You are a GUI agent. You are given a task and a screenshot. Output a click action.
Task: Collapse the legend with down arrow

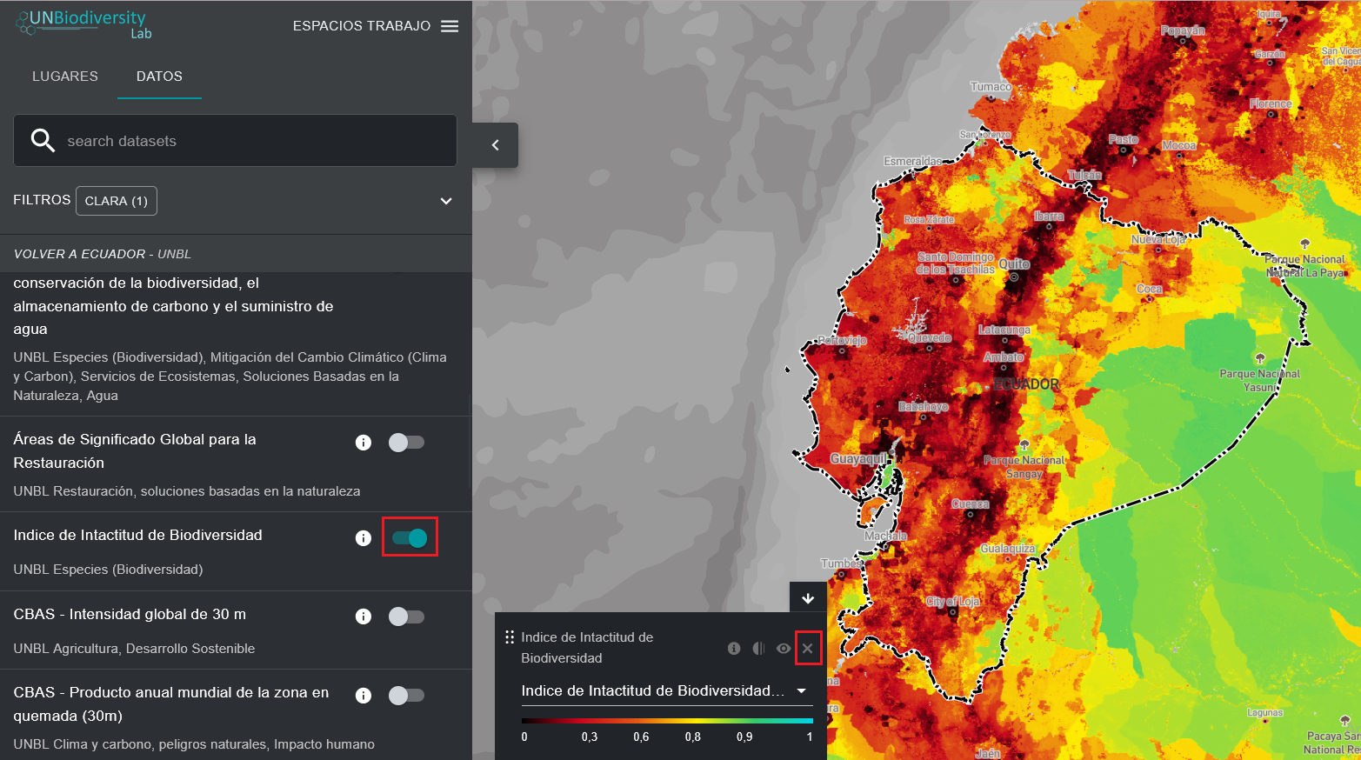[x=808, y=598]
